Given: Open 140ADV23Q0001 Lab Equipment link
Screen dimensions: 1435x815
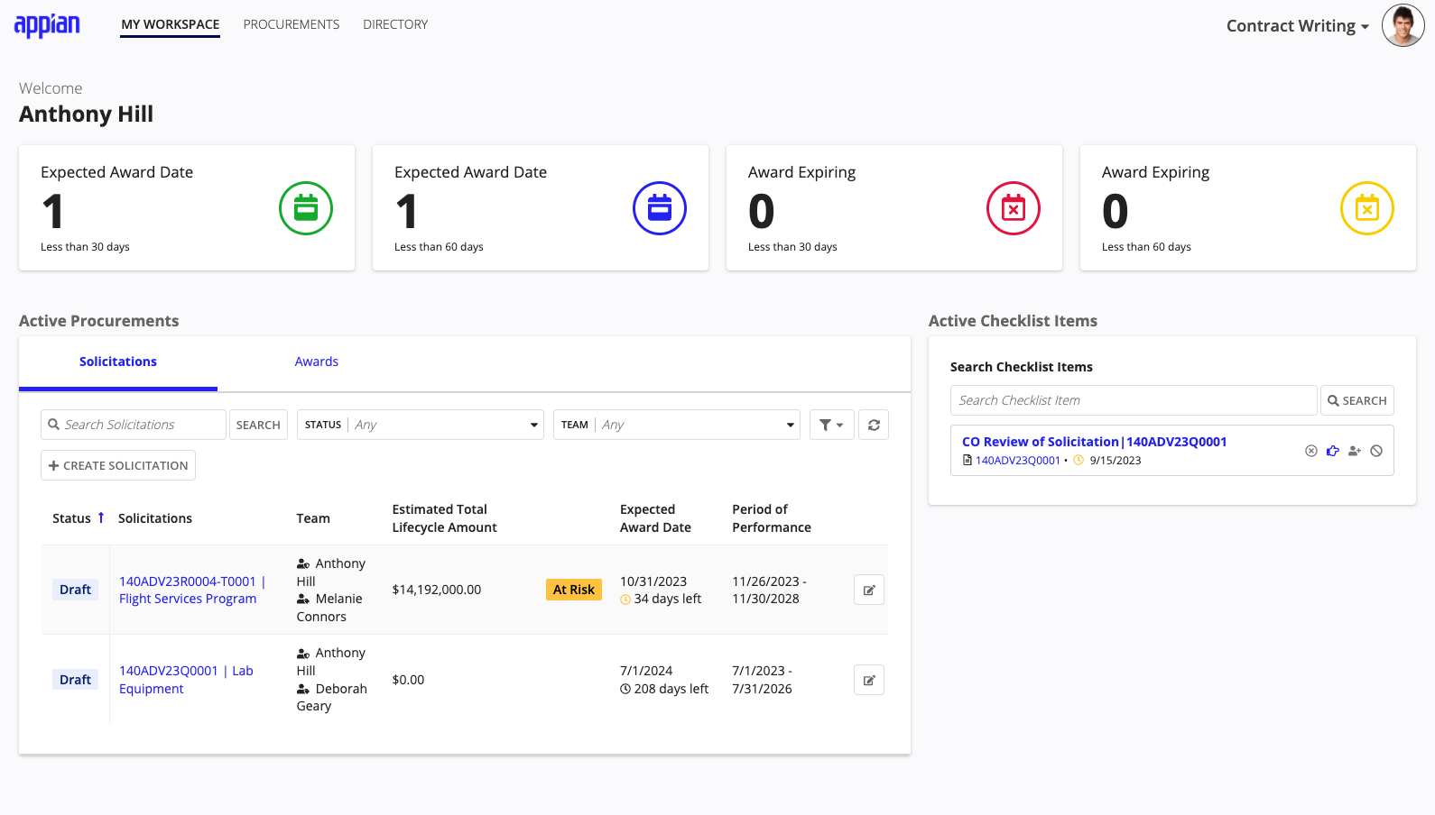Looking at the screenshot, I should pyautogui.click(x=186, y=680).
